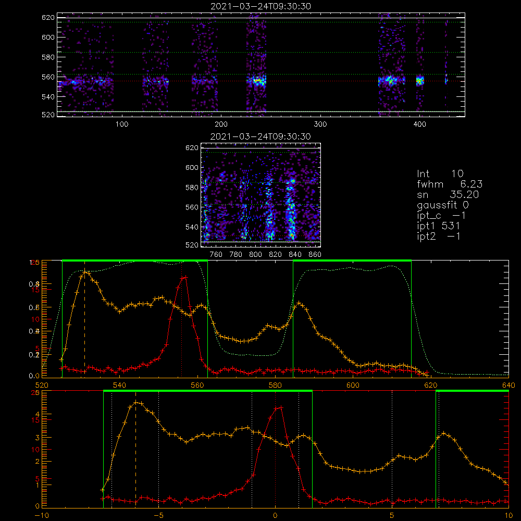Click y-axis label 580 of top spectrogram
521x521 pixels.
click(48, 57)
